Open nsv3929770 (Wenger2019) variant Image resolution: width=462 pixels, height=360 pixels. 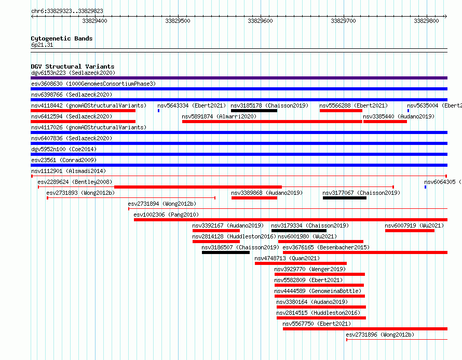pos(310,269)
